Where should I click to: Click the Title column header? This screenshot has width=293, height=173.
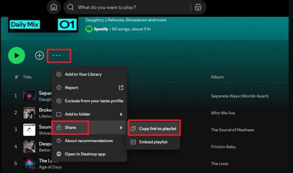[27, 77]
